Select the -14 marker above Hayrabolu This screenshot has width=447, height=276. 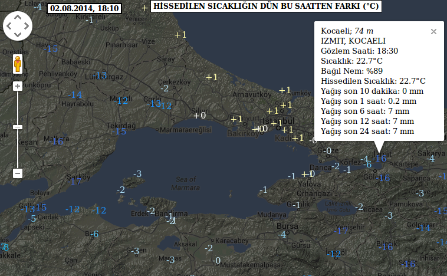point(75,94)
